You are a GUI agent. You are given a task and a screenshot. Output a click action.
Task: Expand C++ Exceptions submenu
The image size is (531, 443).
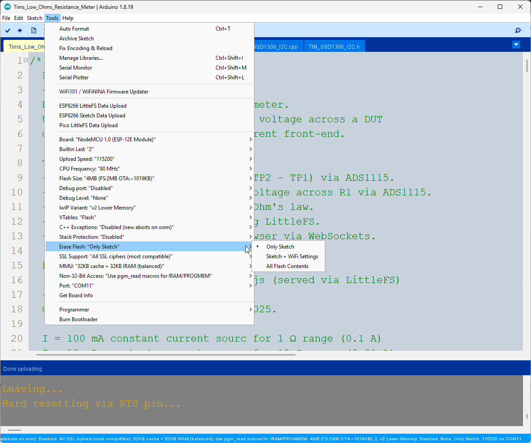click(x=150, y=227)
